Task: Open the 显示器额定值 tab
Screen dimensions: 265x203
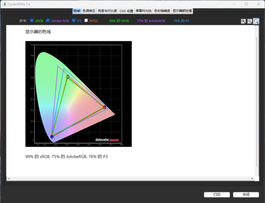Action: click(182, 11)
